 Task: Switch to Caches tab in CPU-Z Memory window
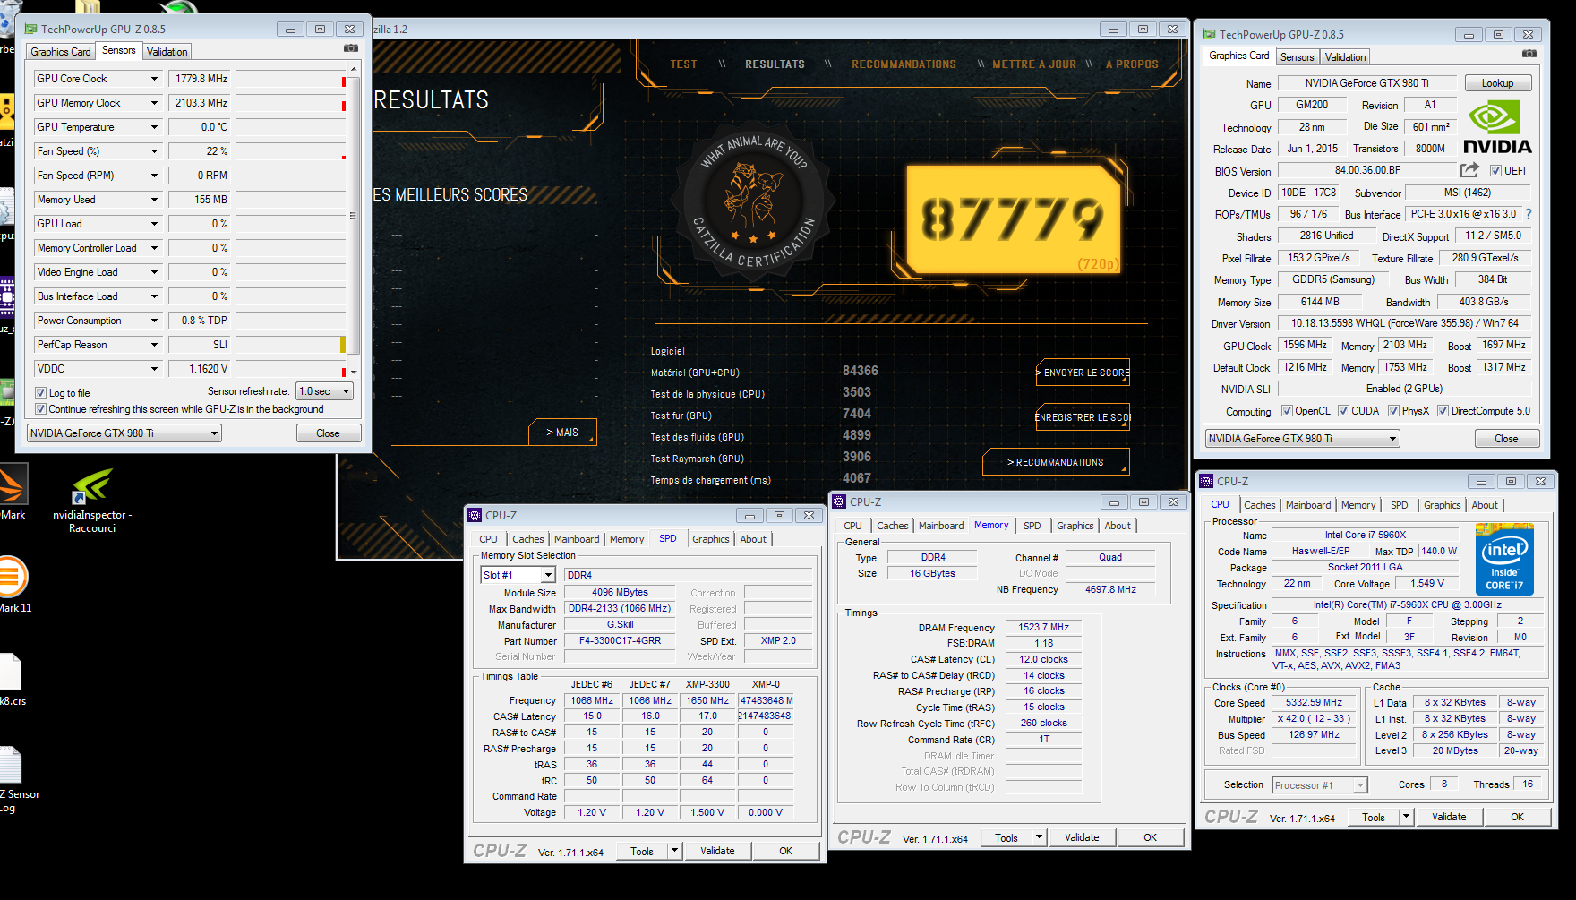click(893, 526)
